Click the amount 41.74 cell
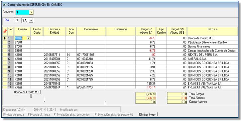The height and width of the screenshot is (121, 241). 146,59
